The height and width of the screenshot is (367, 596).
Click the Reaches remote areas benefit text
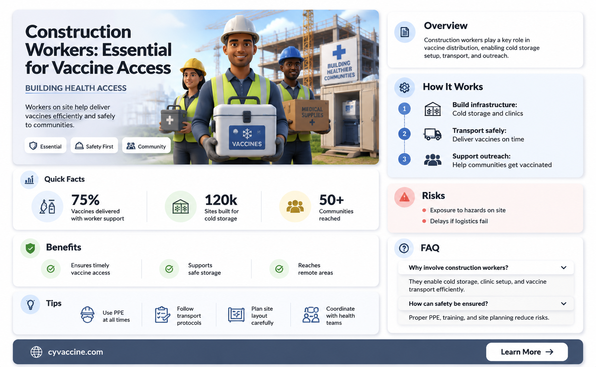coord(315,269)
